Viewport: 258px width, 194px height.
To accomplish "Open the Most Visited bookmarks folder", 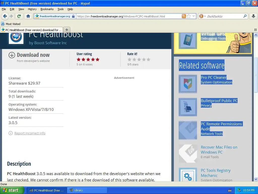I will (x=11, y=24).
